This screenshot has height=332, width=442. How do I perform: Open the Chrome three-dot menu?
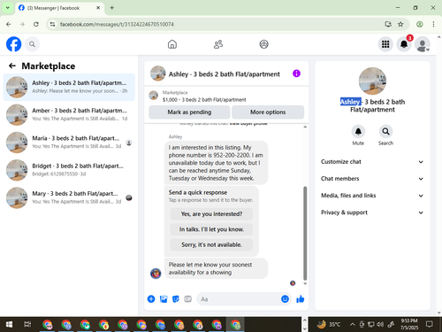[433, 24]
